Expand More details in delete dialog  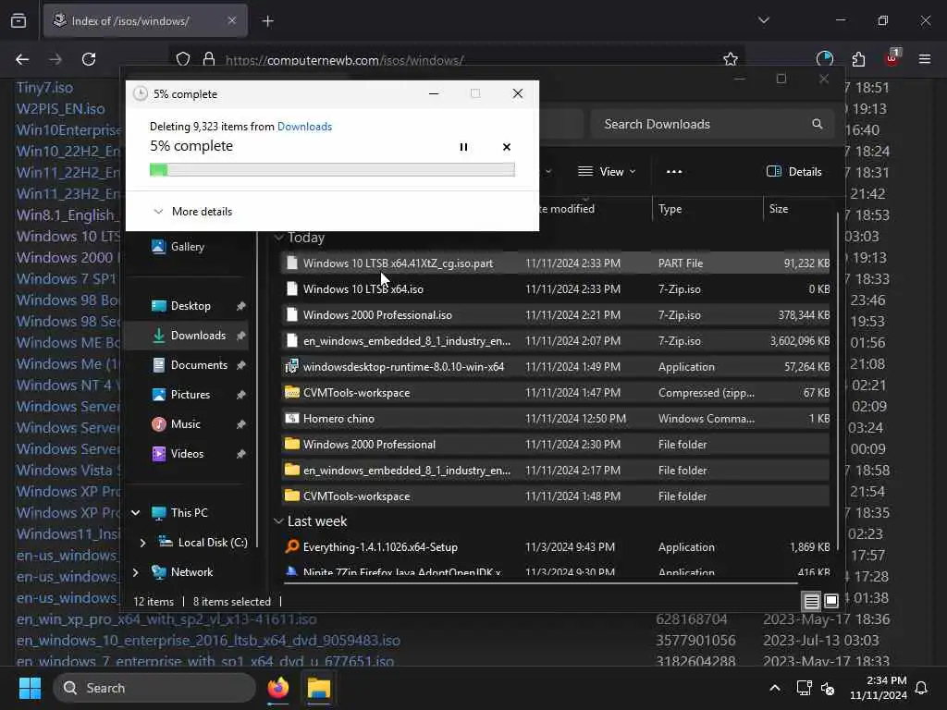tap(192, 212)
